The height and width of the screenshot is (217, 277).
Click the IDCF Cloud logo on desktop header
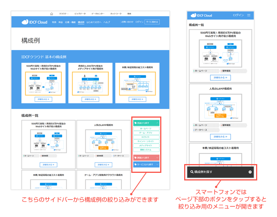click(x=35, y=22)
